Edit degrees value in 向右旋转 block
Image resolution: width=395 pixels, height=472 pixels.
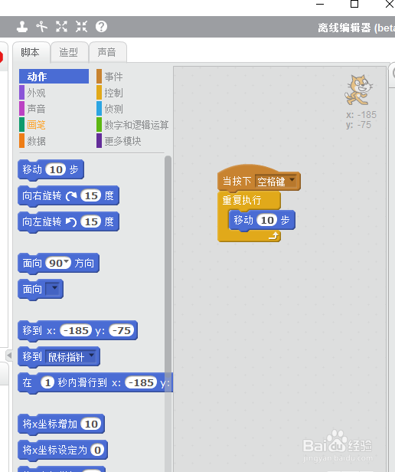point(91,196)
